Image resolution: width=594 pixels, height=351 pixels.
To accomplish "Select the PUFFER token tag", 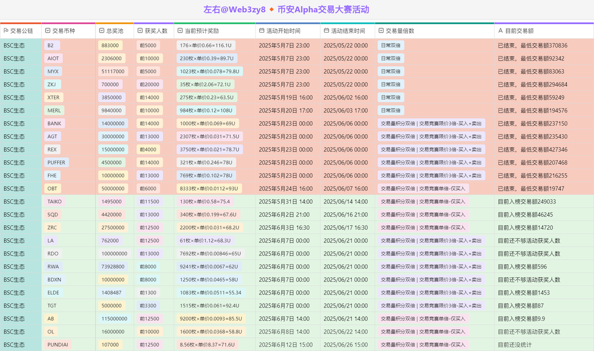I will coord(56,162).
